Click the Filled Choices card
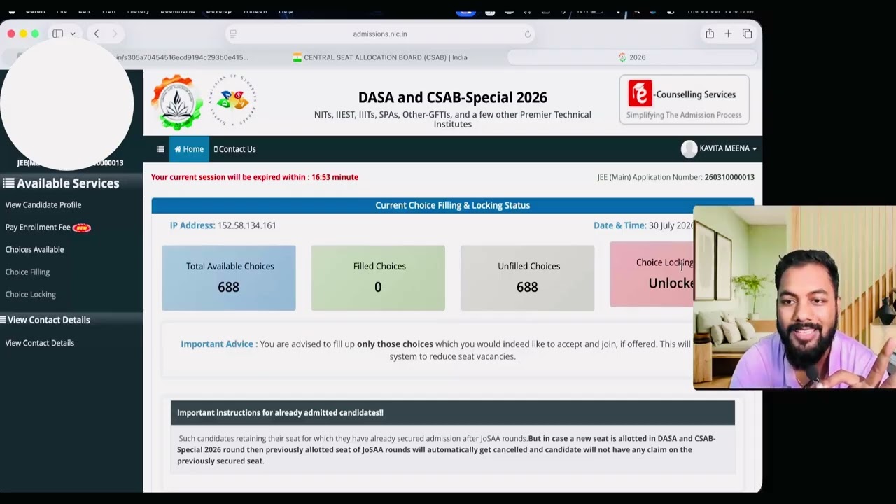 [x=378, y=278]
